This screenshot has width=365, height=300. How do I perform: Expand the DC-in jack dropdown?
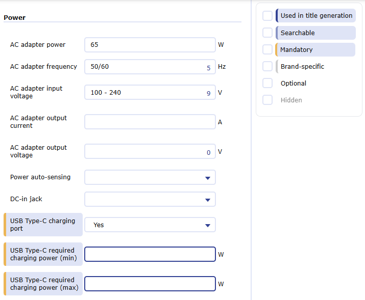[150, 199]
